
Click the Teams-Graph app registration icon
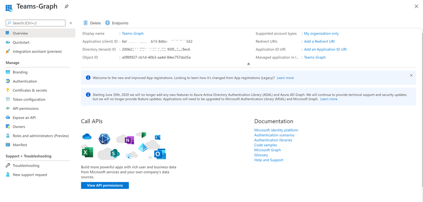point(9,8)
